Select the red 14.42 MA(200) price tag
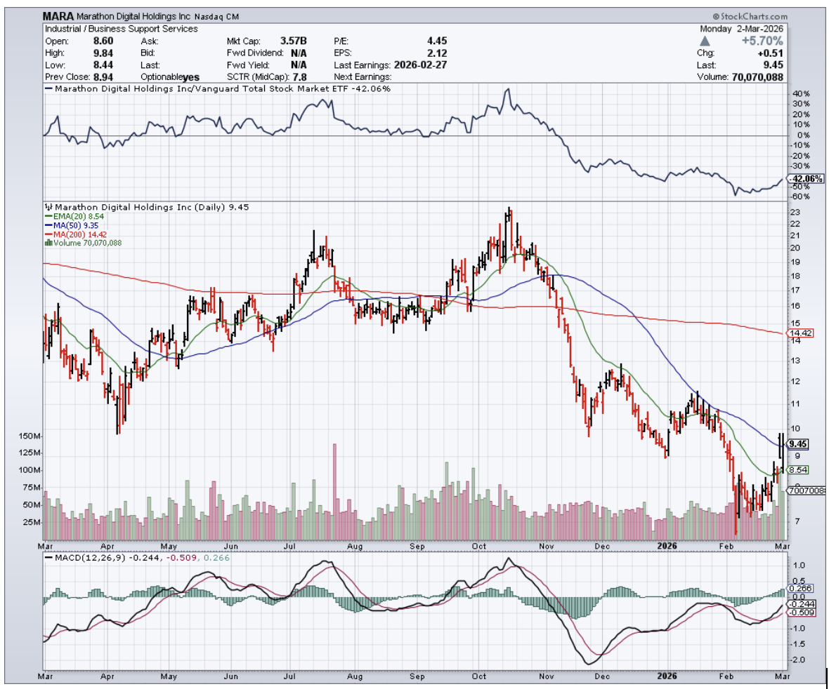This screenshot has height=689, width=829. click(800, 333)
